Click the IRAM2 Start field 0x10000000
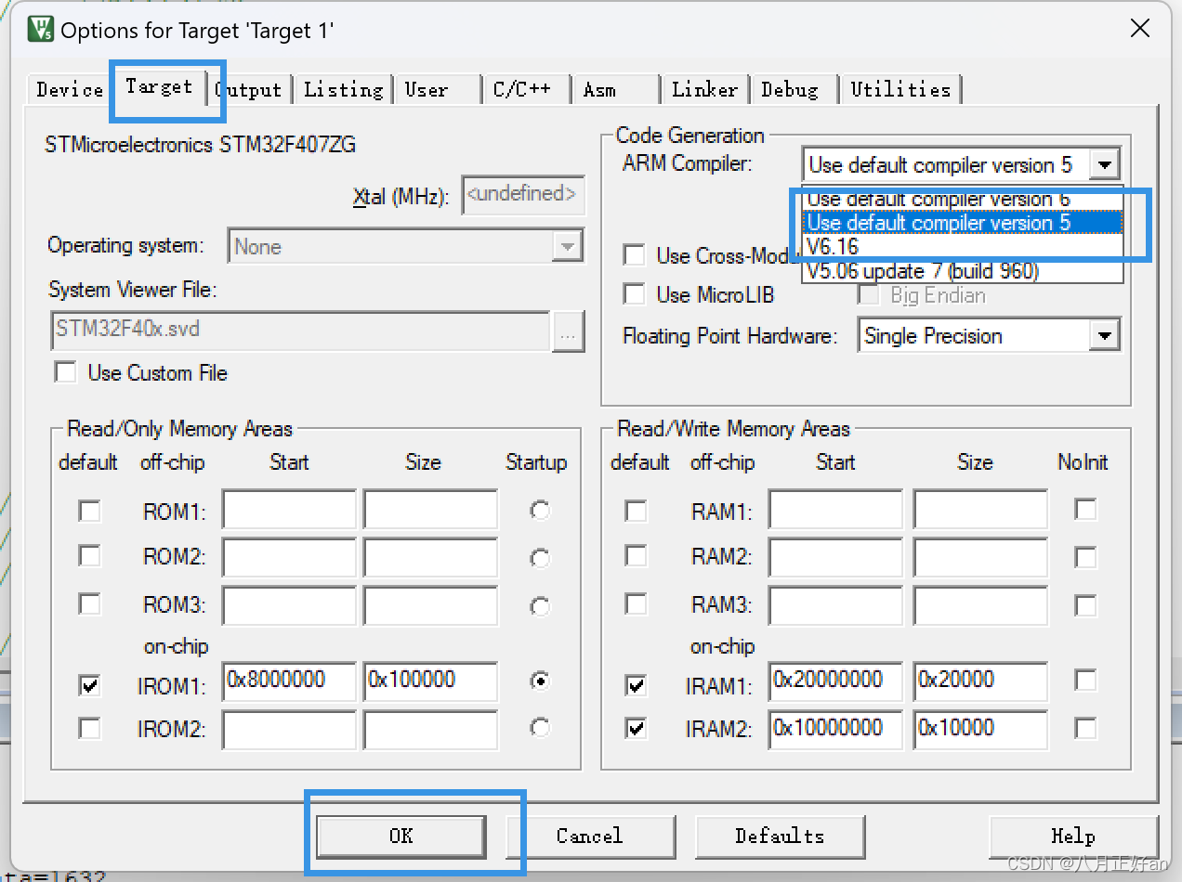The height and width of the screenshot is (882, 1182). (x=835, y=731)
